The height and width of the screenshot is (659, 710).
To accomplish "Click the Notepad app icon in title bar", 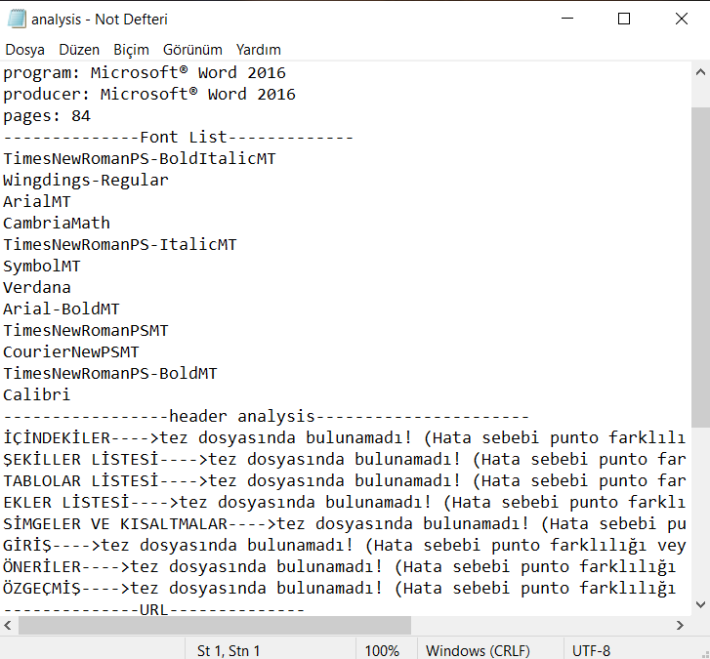I will click(17, 19).
